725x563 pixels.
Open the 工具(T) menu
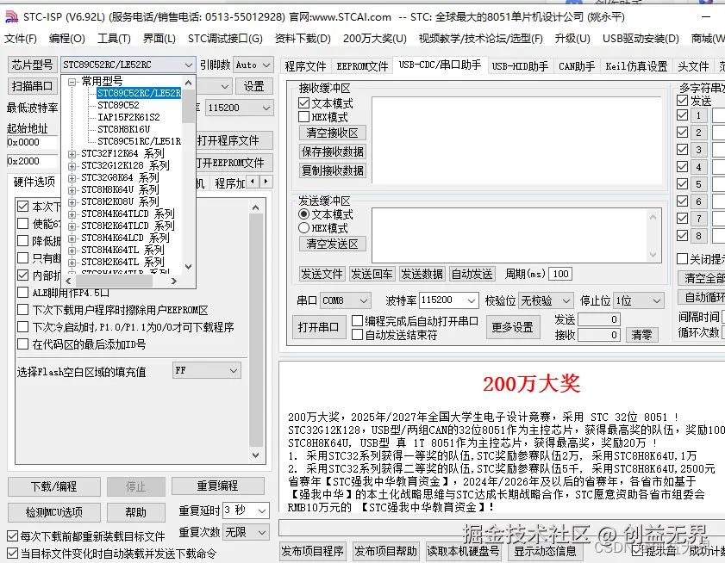114,39
